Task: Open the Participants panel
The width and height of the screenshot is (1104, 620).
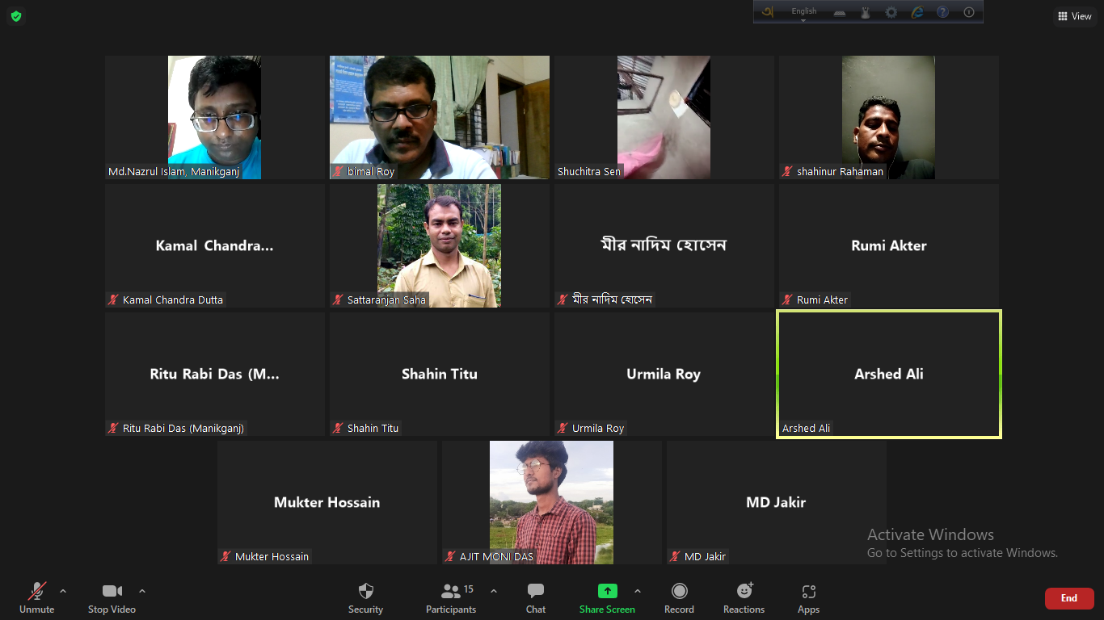Action: click(451, 599)
